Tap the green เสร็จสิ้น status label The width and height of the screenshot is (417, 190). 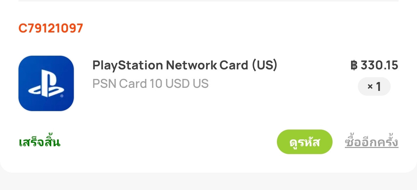click(x=40, y=142)
